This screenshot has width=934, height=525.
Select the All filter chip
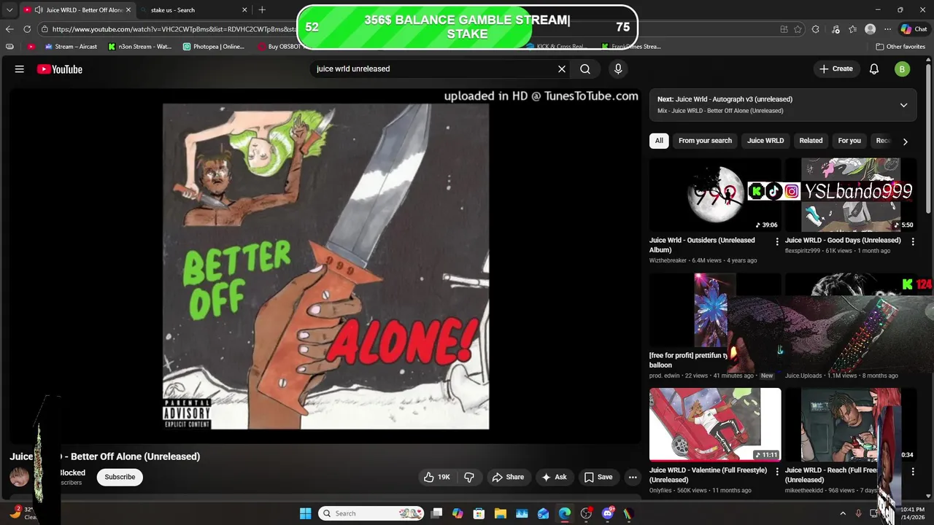[x=659, y=141]
